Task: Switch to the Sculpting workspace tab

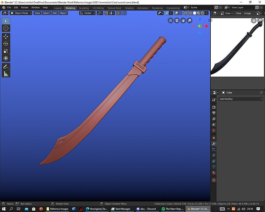Action: [x=84, y=8]
